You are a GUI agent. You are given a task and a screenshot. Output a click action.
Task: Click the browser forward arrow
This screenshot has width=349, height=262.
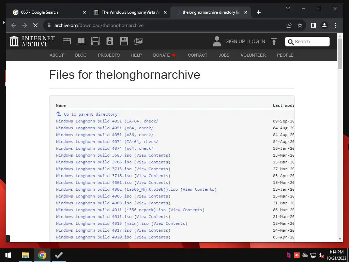(25, 25)
